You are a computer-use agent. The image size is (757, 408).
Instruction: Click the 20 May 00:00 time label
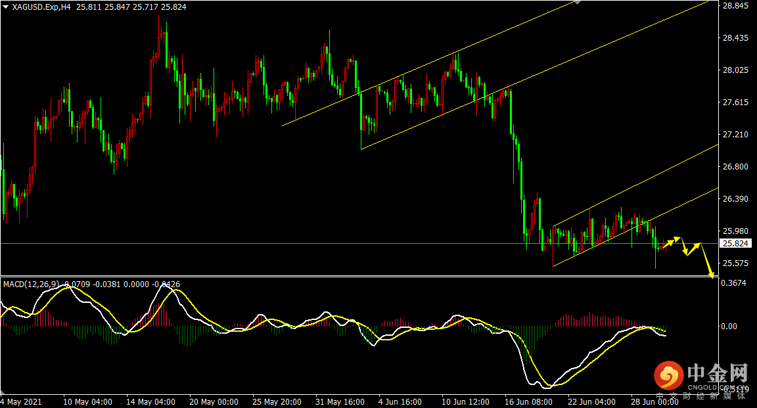(214, 401)
